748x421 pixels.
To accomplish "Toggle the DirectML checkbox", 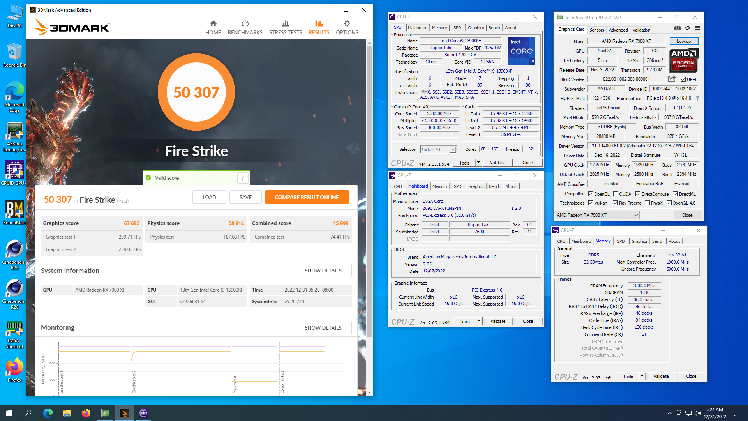I will 675,194.
